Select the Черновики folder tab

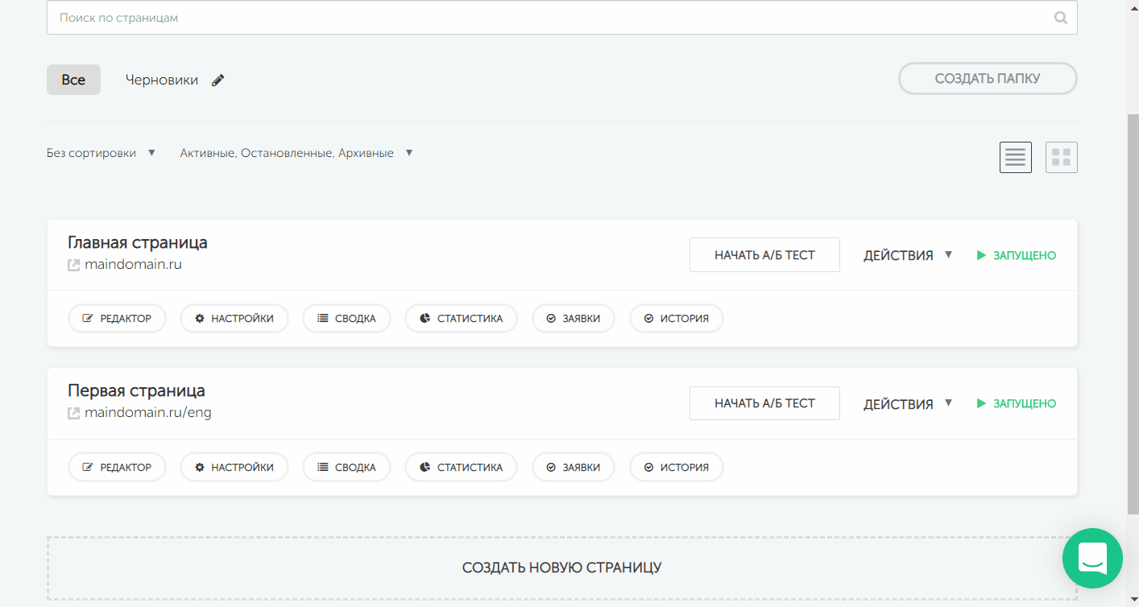pos(161,80)
